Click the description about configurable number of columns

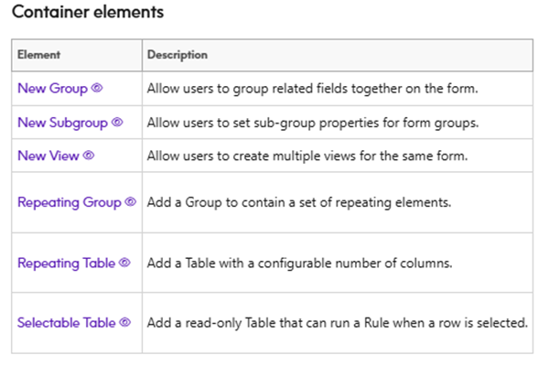(302, 263)
